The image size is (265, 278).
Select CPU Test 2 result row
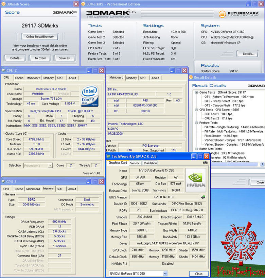(x=218, y=118)
